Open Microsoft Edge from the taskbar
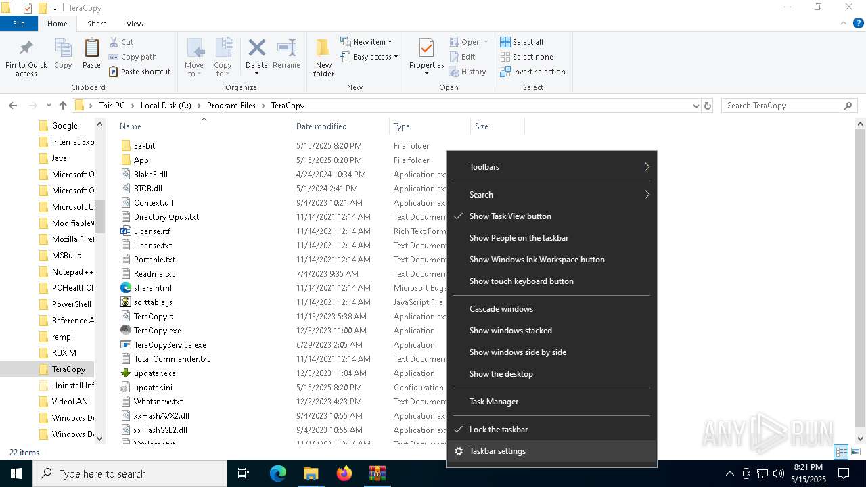The image size is (866, 487). (278, 473)
